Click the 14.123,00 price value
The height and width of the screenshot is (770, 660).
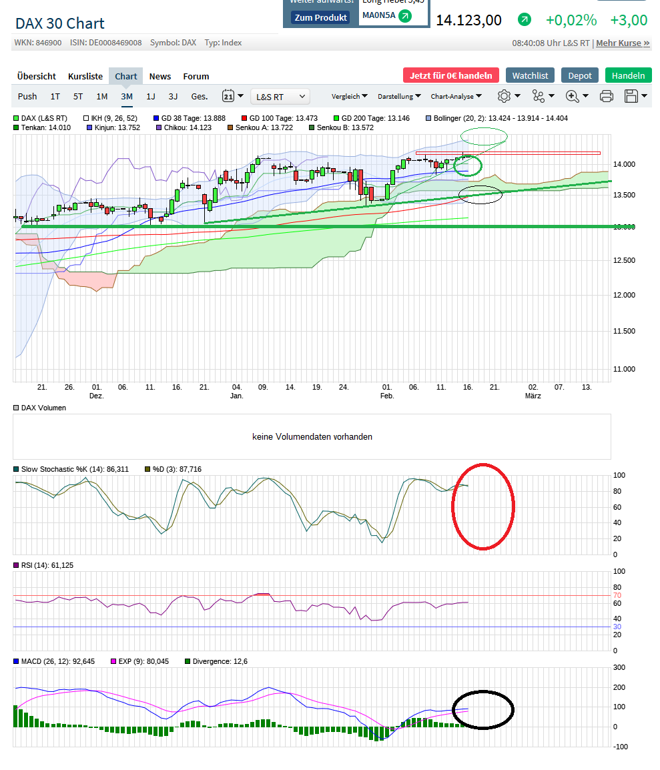(469, 20)
